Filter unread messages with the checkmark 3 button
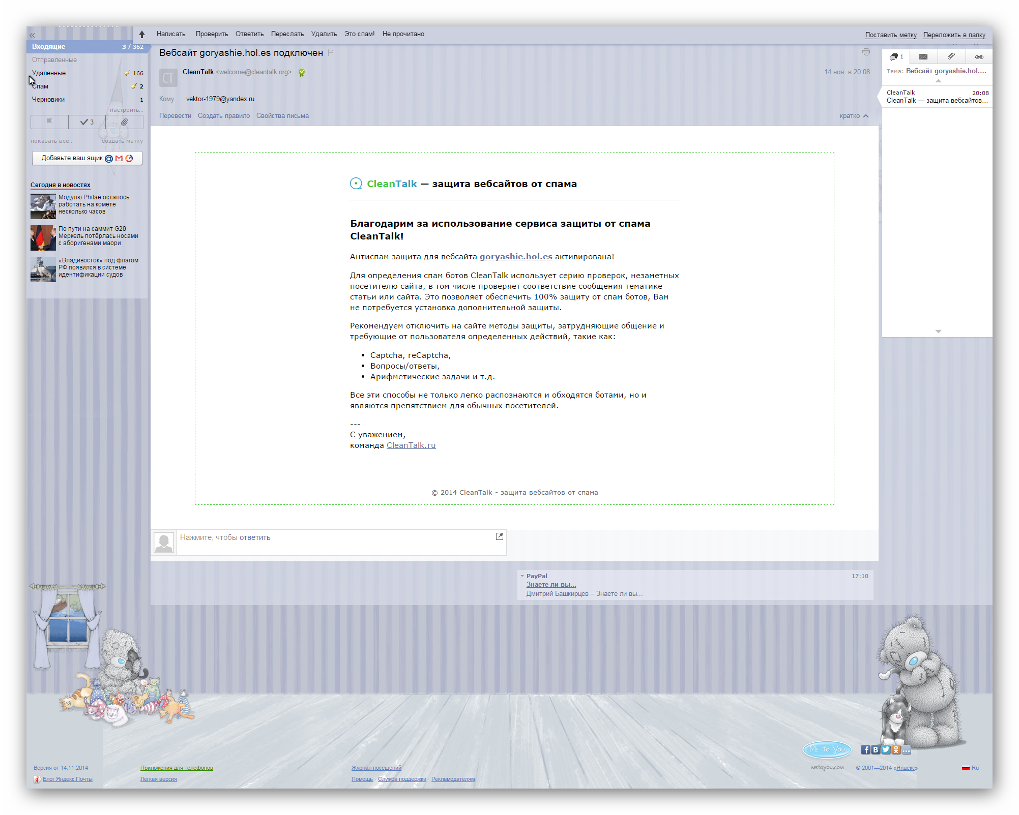Viewport: 1019px width, 815px height. point(87,122)
